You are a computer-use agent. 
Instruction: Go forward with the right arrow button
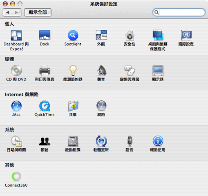[x=17, y=12]
